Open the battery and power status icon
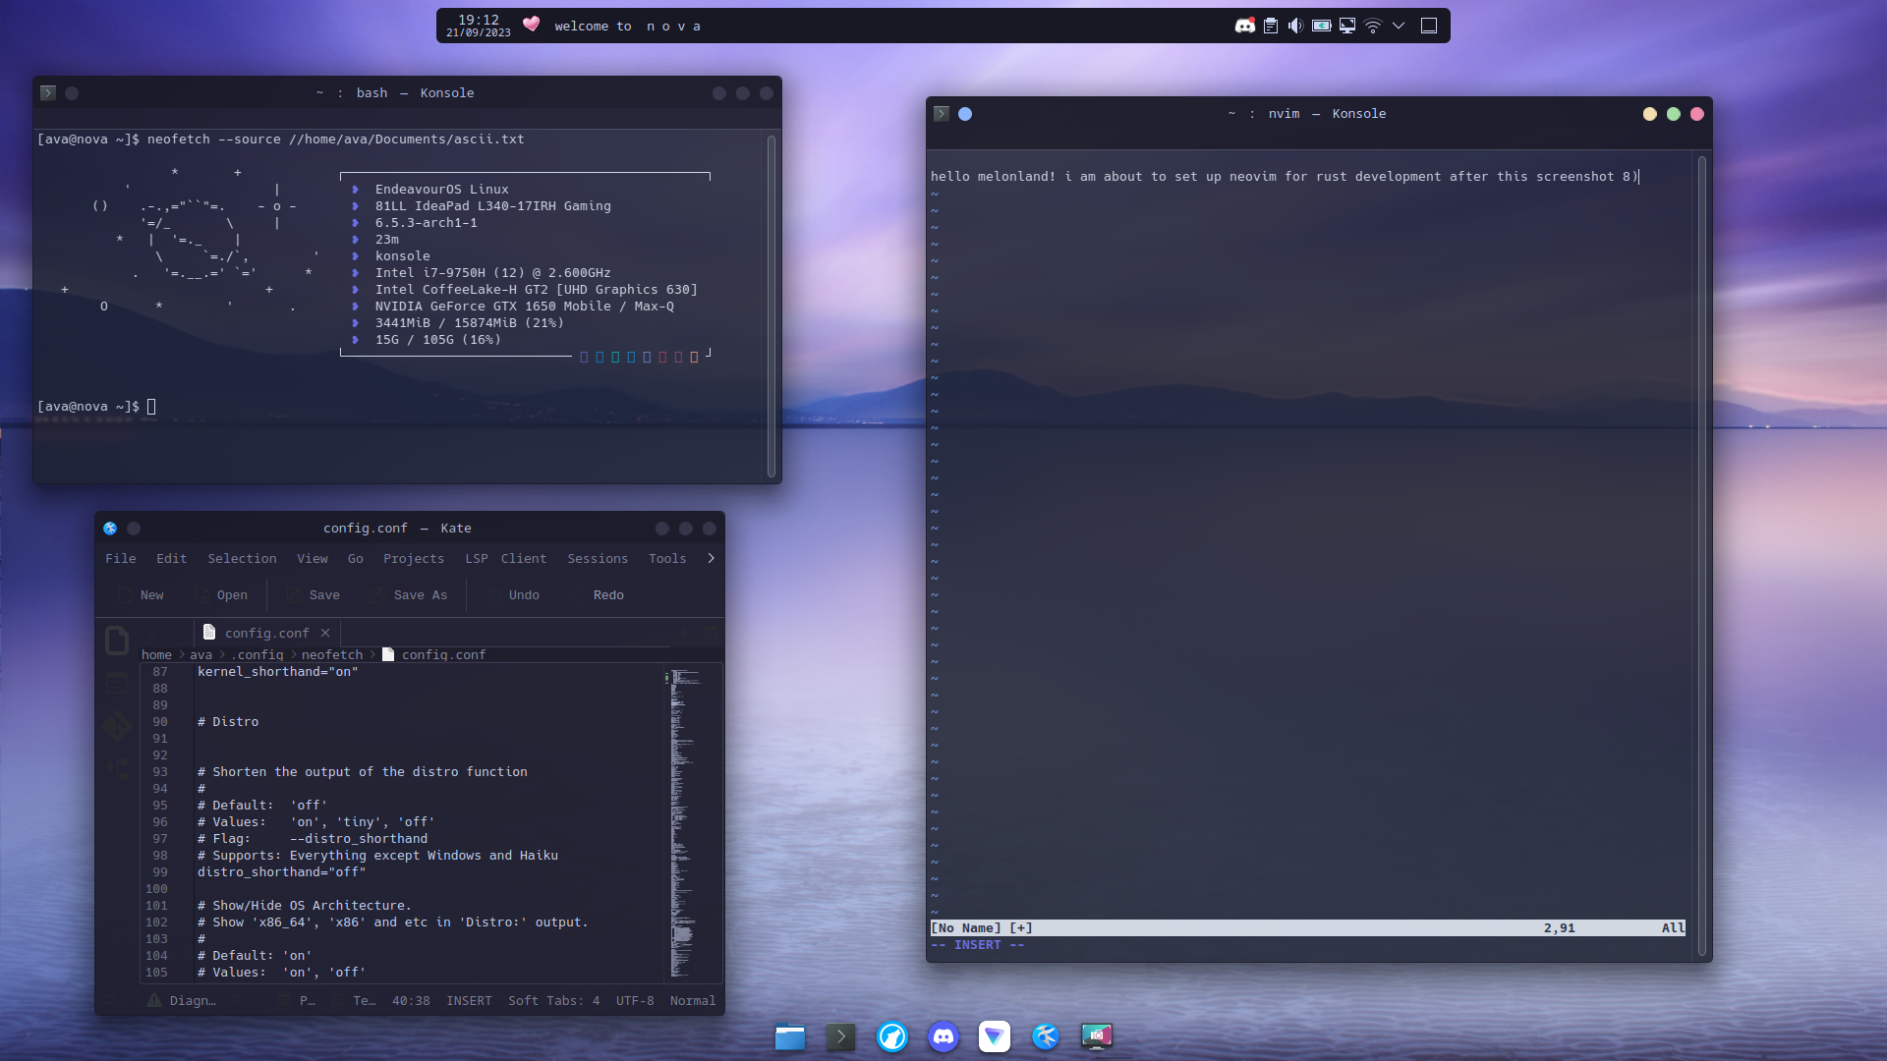This screenshot has width=1887, height=1061. tap(1322, 26)
